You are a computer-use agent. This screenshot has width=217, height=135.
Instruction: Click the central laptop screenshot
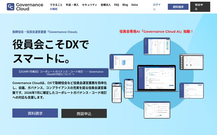click(x=157, y=78)
